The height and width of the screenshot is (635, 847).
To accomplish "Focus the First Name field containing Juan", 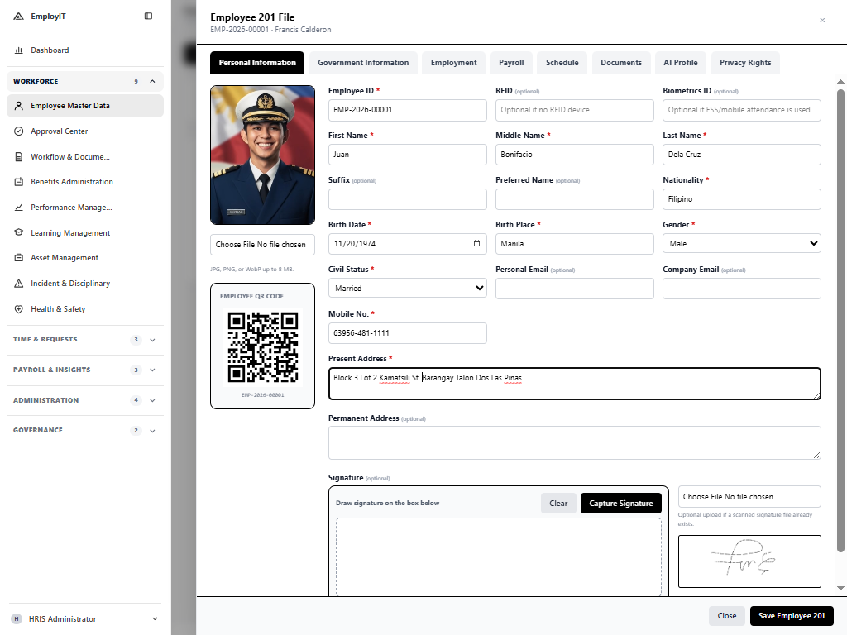I will (407, 155).
